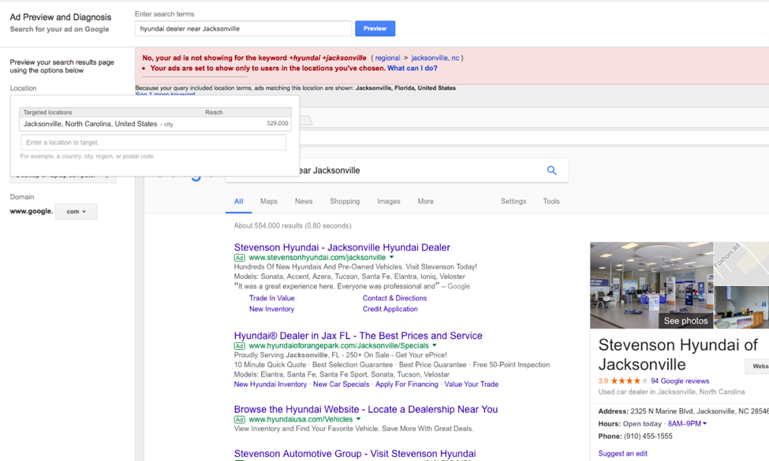Expand the 8AM–9PM hours dropdown
This screenshot has width=769, height=461.
click(x=705, y=424)
